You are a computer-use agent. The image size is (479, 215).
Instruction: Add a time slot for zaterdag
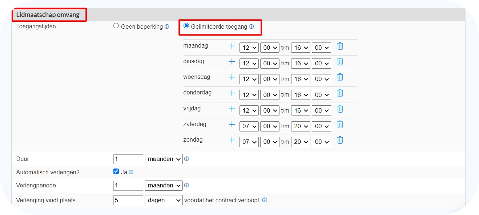coord(232,125)
